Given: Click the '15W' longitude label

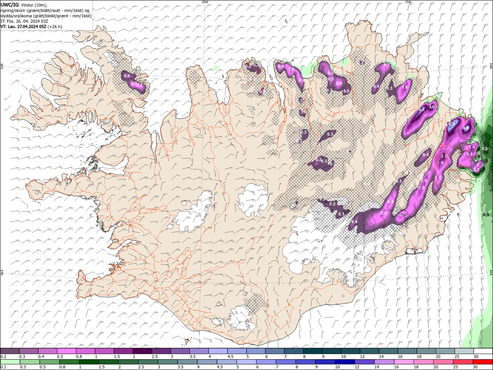Looking at the screenshot, I should (x=408, y=2).
